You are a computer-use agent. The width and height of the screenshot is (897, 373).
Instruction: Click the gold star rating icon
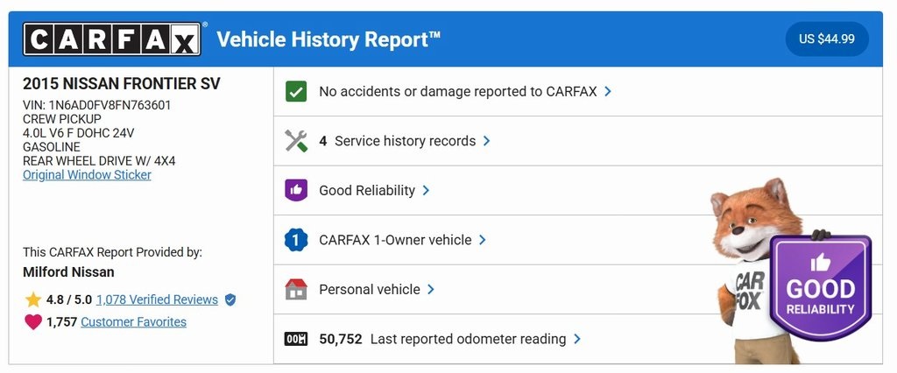tap(33, 299)
